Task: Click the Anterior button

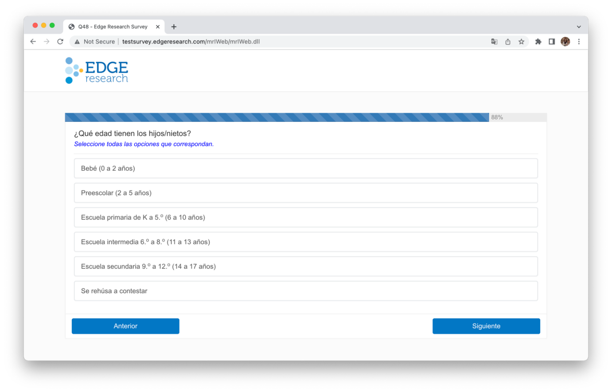Action: pos(125,326)
